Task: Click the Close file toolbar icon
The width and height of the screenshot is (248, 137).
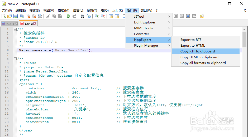Action: [28, 16]
